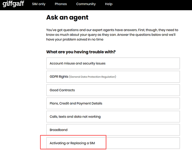Click the red highlight box border
192x150 pixels.
73,135
